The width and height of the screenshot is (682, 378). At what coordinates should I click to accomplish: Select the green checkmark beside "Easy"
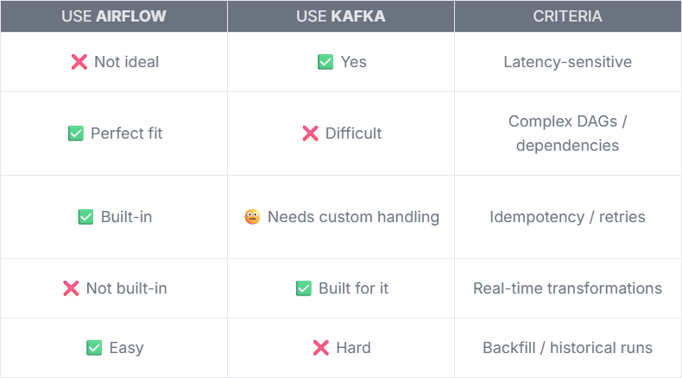point(94,348)
